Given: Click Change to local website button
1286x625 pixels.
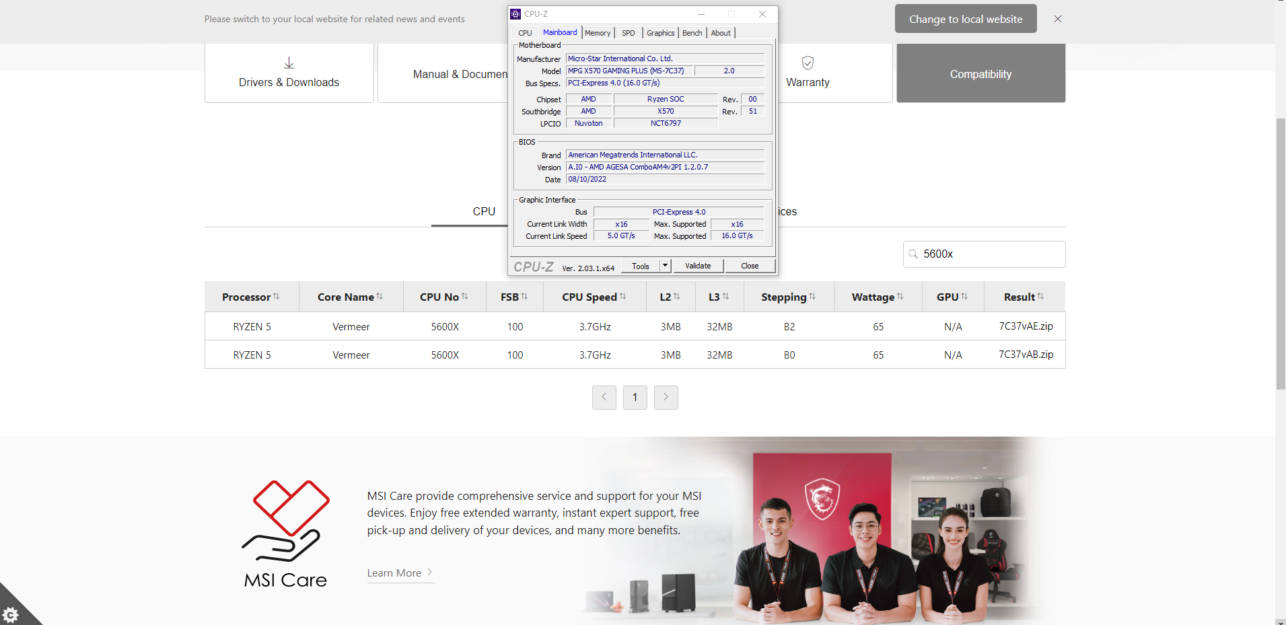Looking at the screenshot, I should (x=966, y=19).
